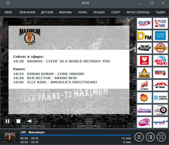Tune to the Маяк station
Screen dimensions: 169x145
point(160,122)
